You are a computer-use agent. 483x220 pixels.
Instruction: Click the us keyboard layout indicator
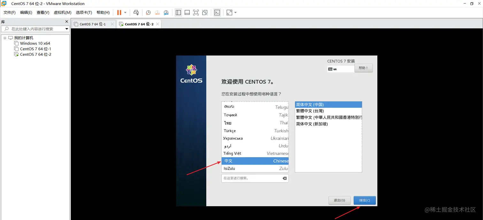(x=341, y=69)
